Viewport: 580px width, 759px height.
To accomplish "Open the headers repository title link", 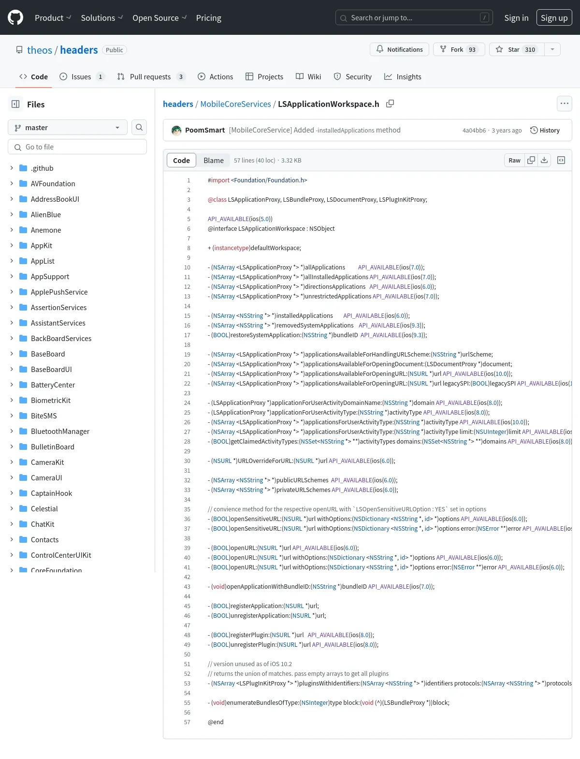I will tap(79, 50).
